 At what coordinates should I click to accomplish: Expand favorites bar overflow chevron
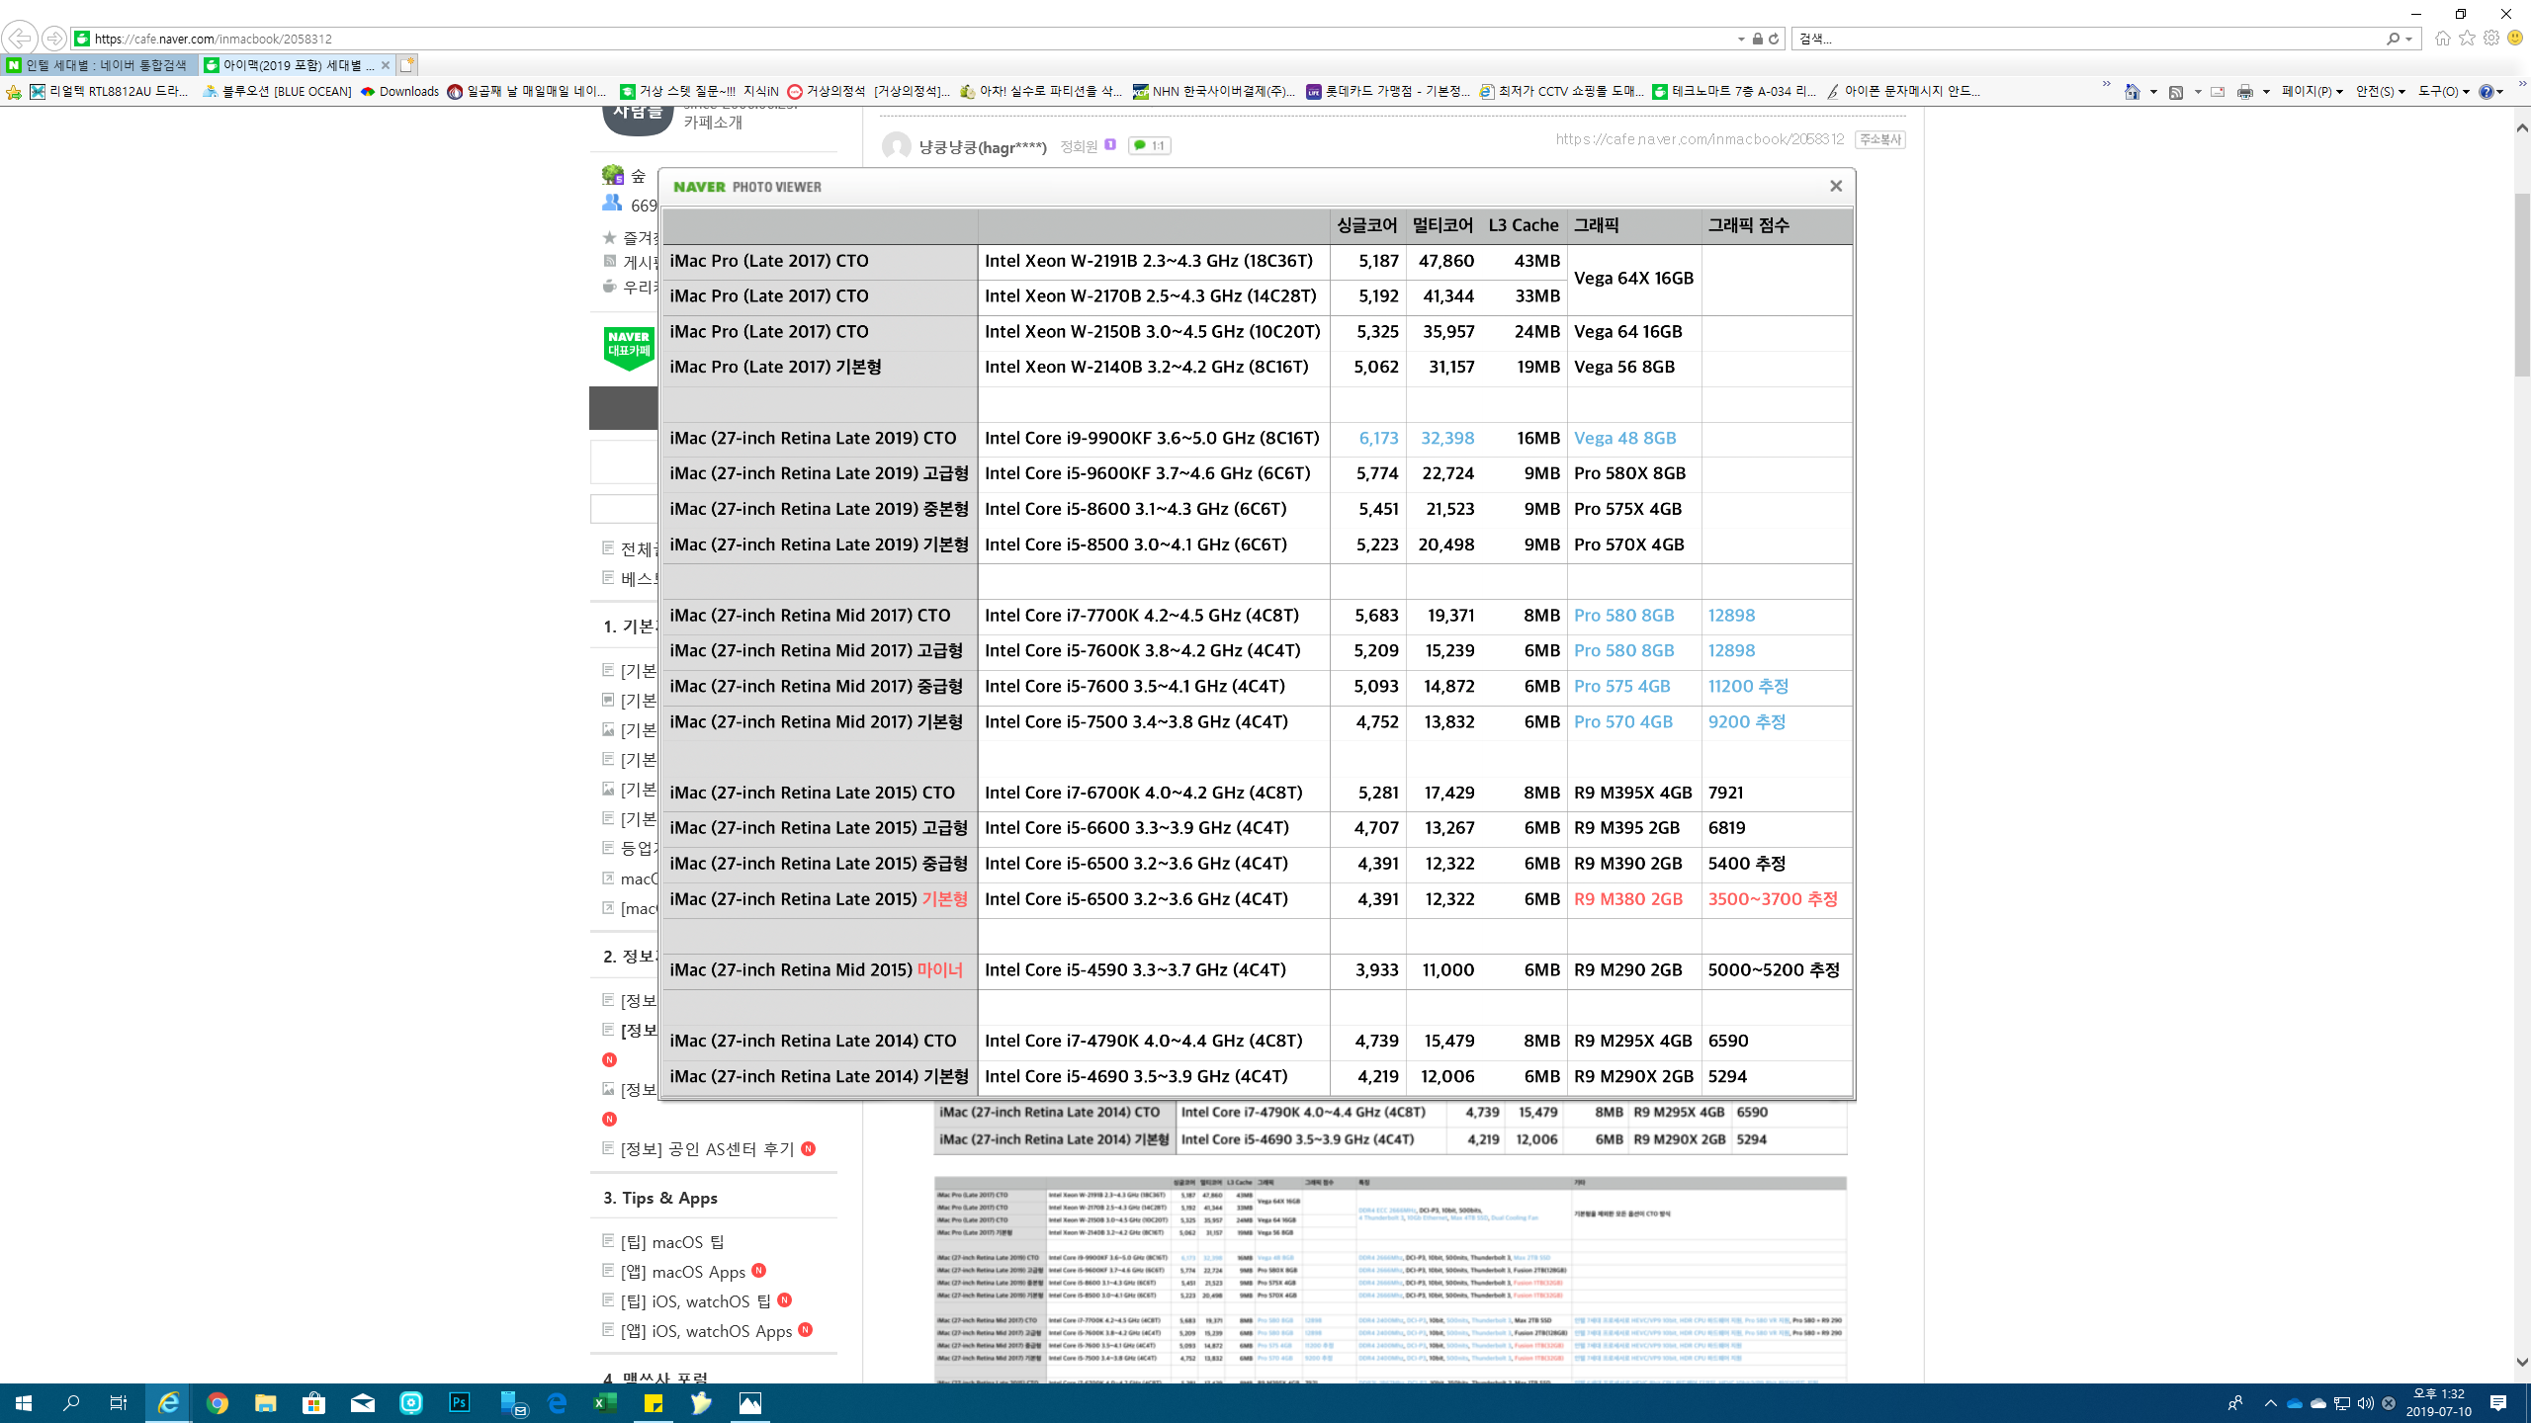[2106, 85]
